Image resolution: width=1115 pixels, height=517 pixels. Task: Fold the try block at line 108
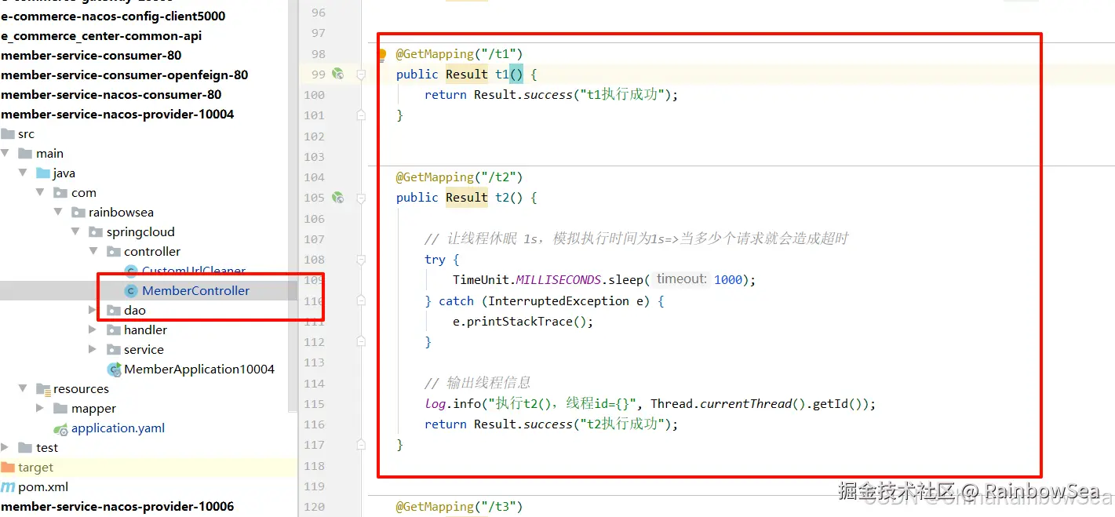click(361, 260)
